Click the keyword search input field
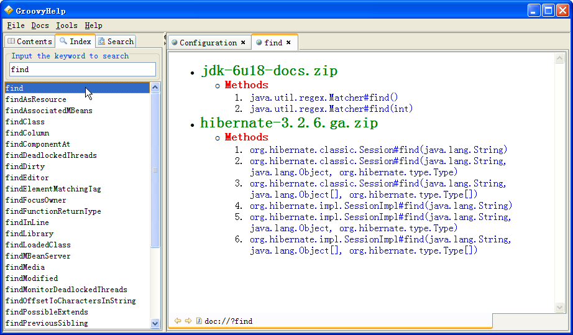This screenshot has height=335, width=573. tap(82, 70)
